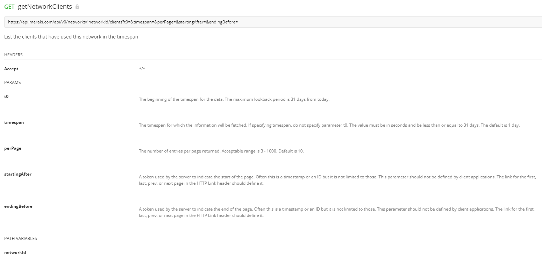The width and height of the screenshot is (542, 262).
Task: Select the perPage parameter name
Action: tap(13, 148)
